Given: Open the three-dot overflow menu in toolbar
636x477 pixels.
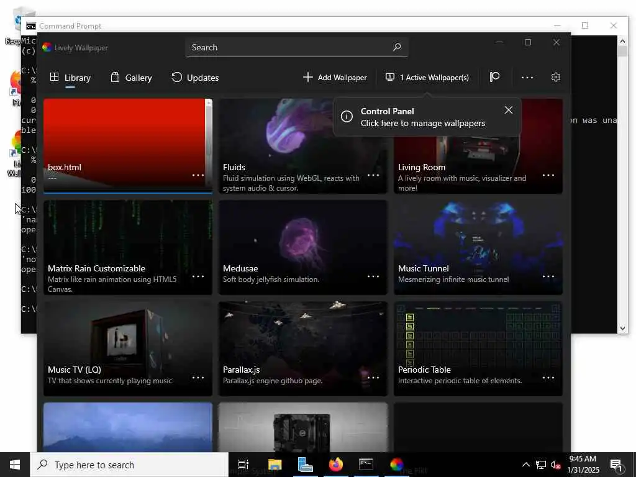Looking at the screenshot, I should point(527,77).
